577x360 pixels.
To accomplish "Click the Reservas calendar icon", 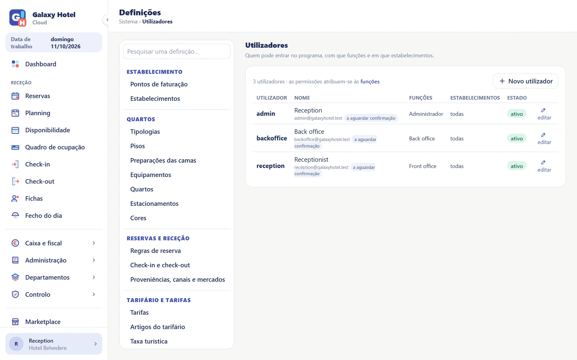I will 15,96.
